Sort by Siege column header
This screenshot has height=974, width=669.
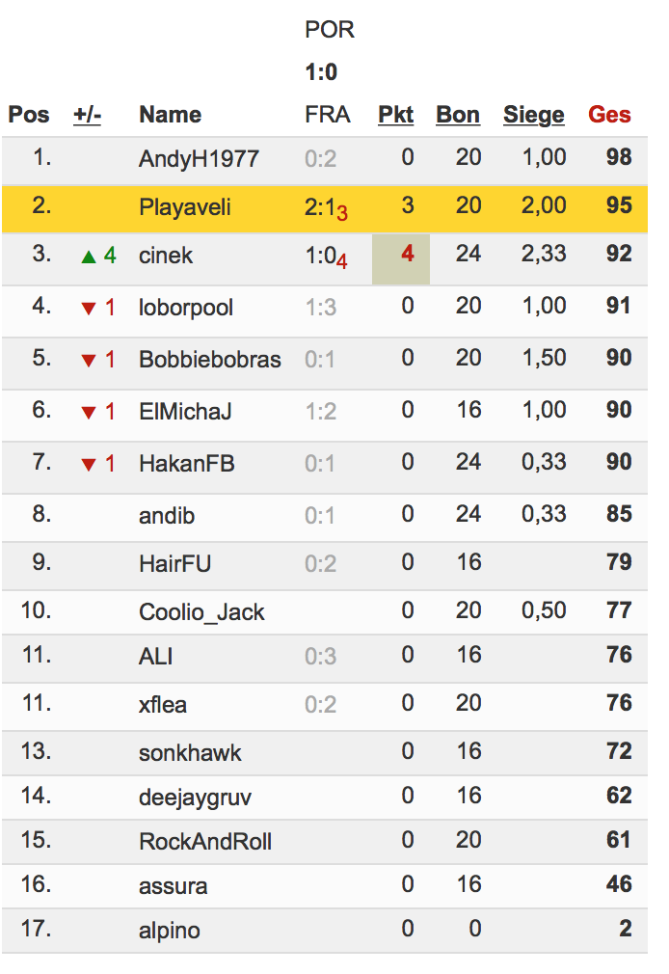click(533, 115)
